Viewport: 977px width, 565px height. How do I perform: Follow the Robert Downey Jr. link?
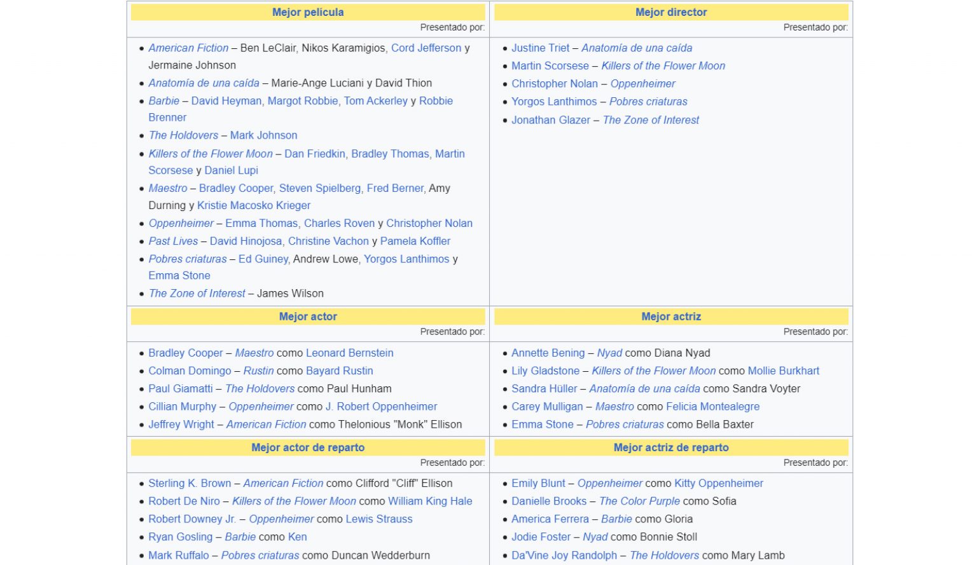coord(193,519)
